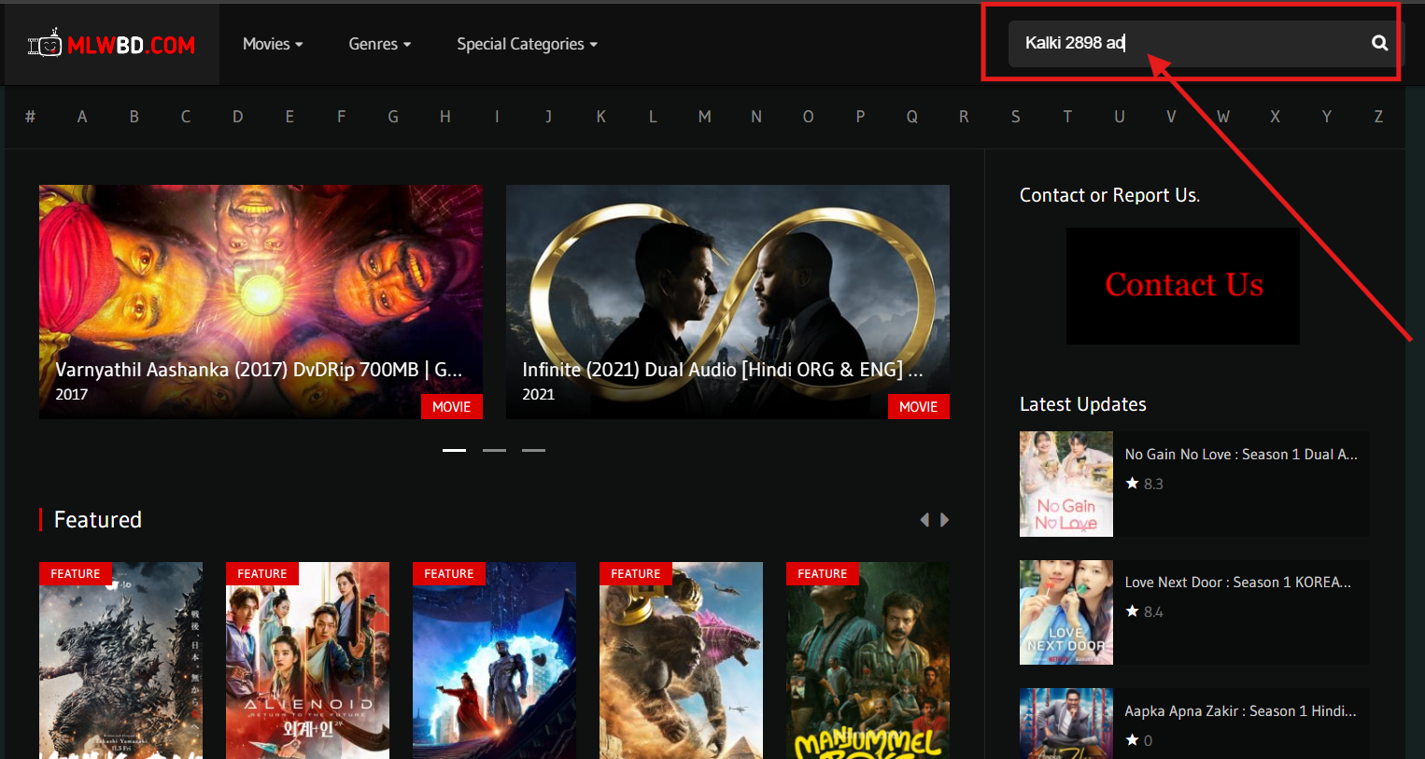The image size is (1425, 759).
Task: Open Aapka Apna Zakir Season 1 title
Action: [1241, 711]
